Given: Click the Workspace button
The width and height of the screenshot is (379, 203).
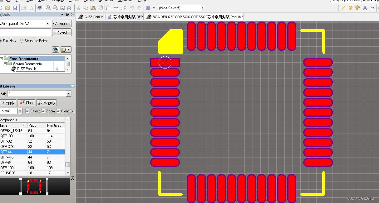Looking at the screenshot, I should click(x=62, y=24).
